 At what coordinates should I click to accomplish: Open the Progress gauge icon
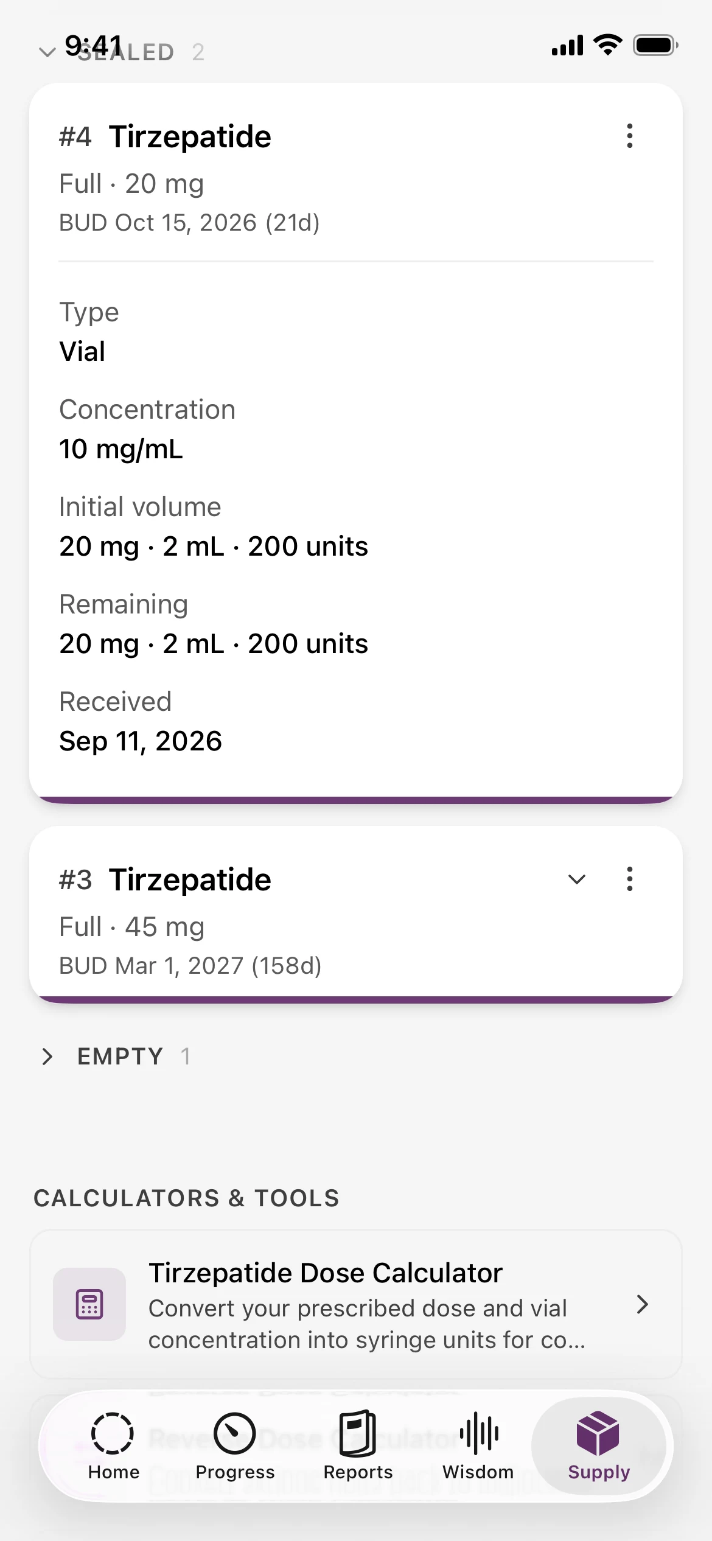(x=235, y=1433)
